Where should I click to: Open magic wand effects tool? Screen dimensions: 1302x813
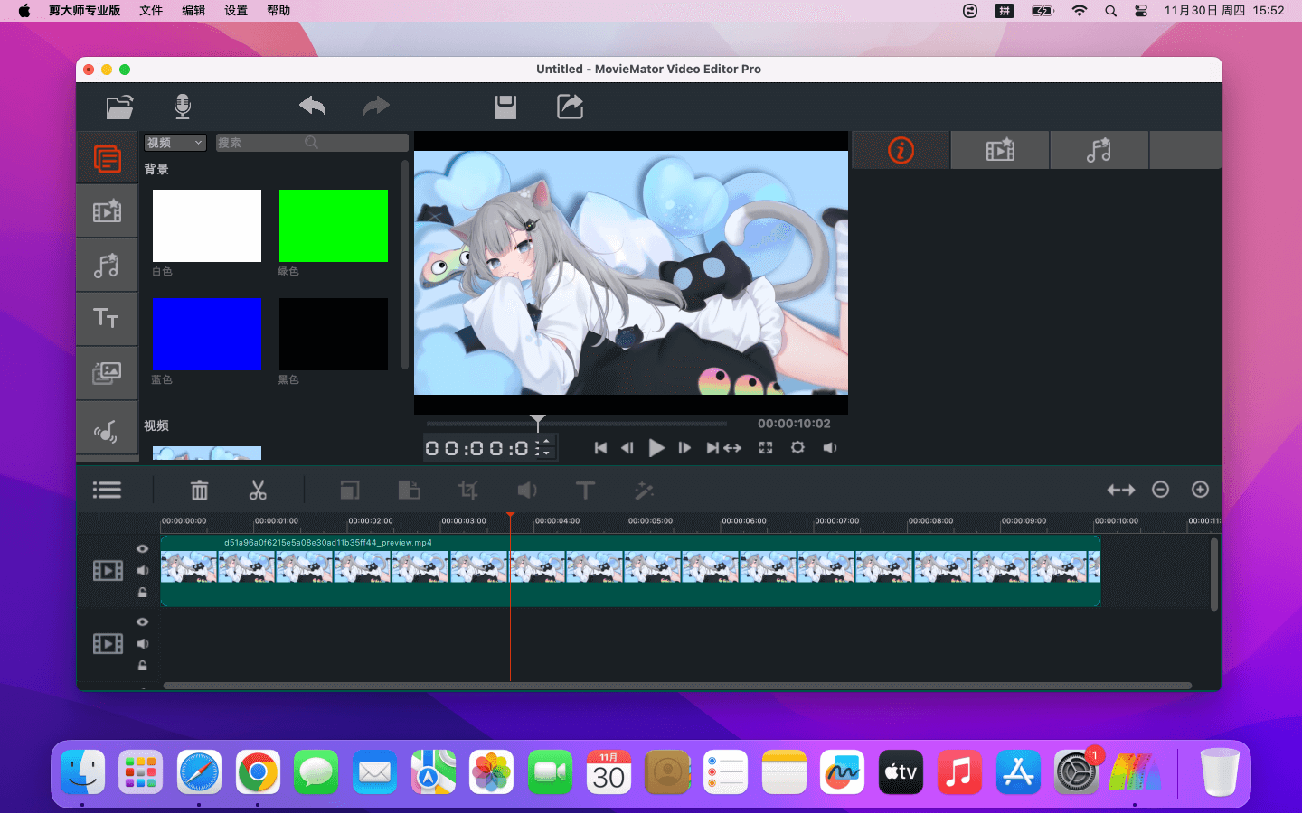click(x=644, y=490)
